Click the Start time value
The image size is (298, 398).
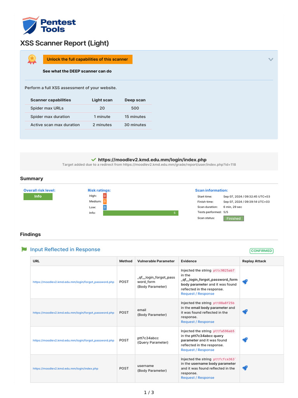point(246,196)
